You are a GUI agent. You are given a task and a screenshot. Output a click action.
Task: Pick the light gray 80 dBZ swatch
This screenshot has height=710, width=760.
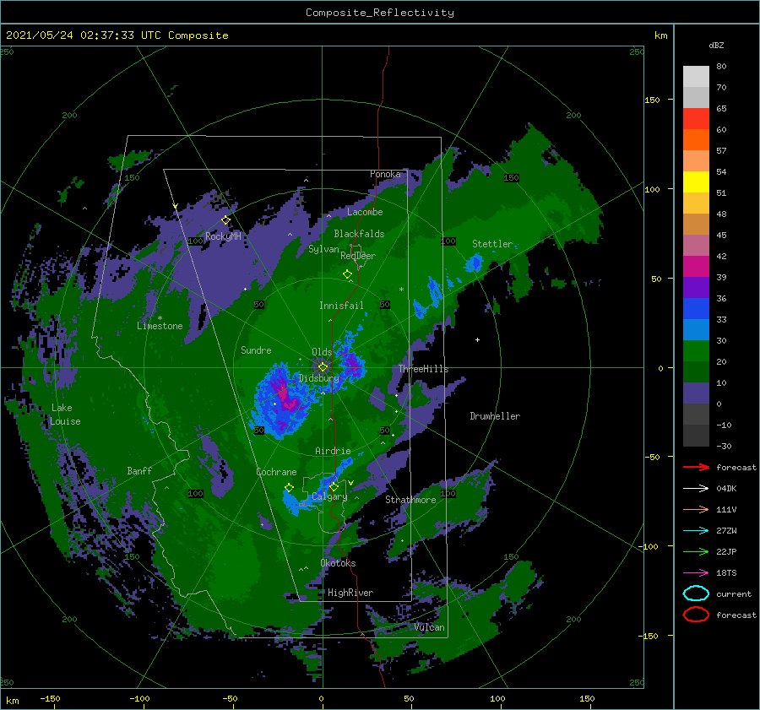point(696,76)
